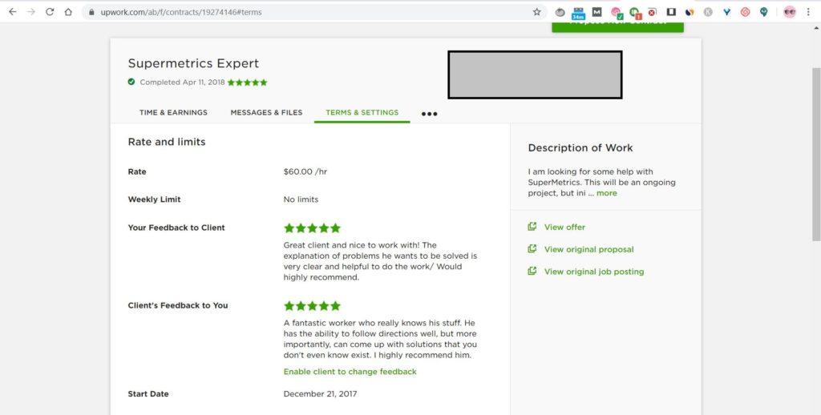Bookmark this page with star icon

click(536, 12)
